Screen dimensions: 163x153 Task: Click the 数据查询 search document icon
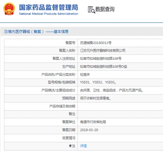pos(91,10)
